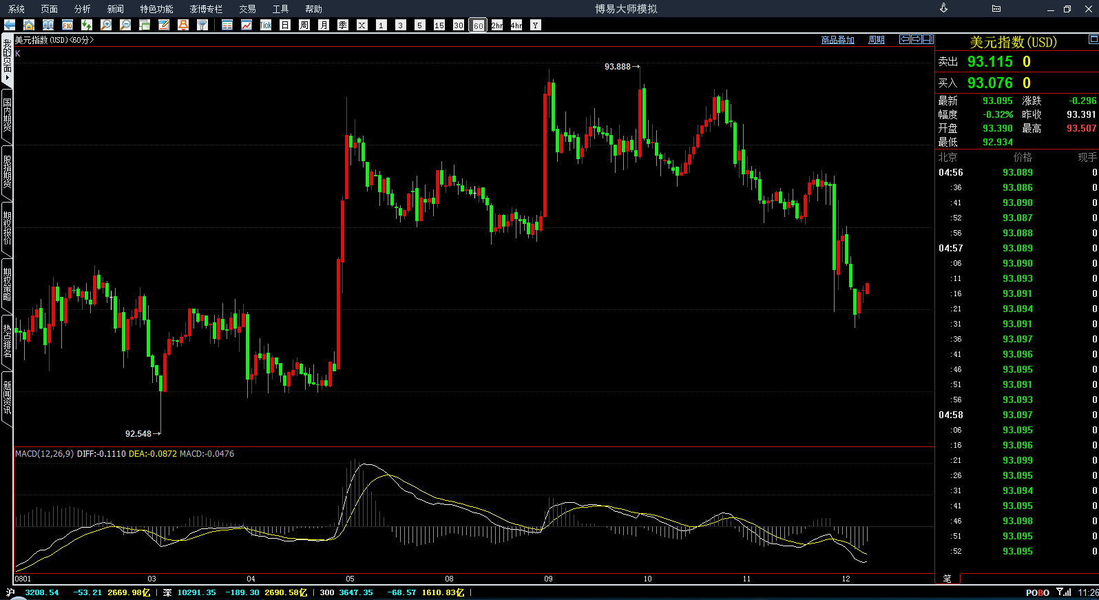Click the zoom in magnifier icon
The width and height of the screenshot is (1099, 600).
pos(106,25)
